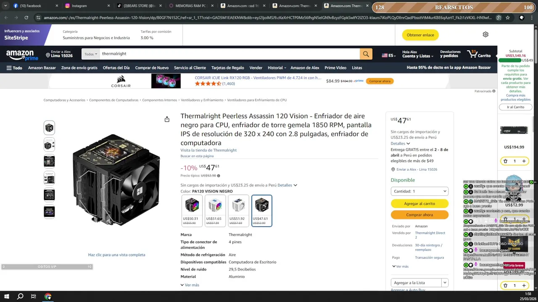Bookmark this page with the star icon
538x302 pixels.
point(508,18)
